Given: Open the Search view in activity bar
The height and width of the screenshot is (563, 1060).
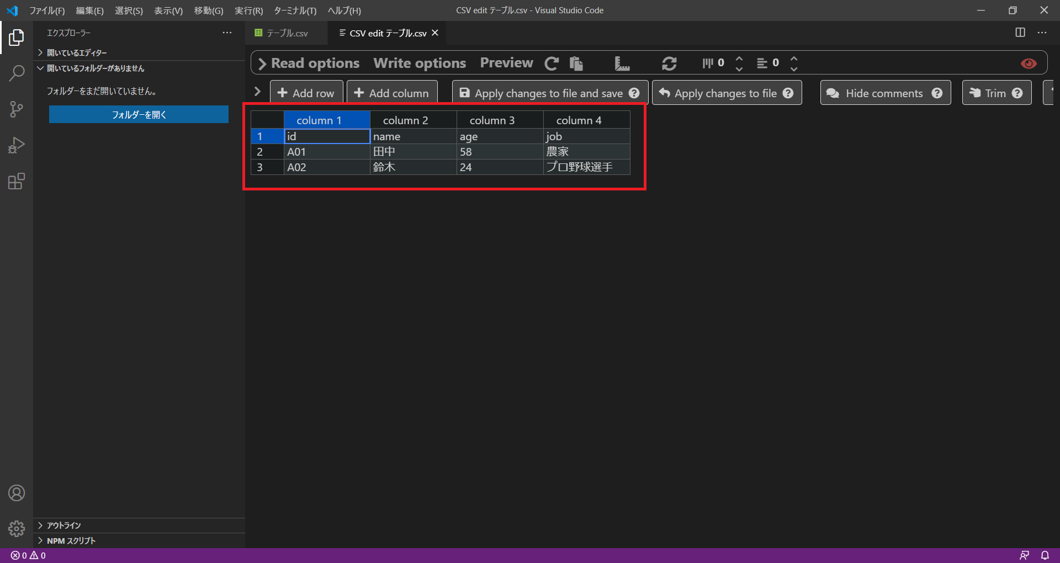Looking at the screenshot, I should tap(17, 73).
